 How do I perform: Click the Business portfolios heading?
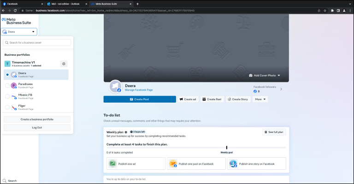tap(17, 55)
